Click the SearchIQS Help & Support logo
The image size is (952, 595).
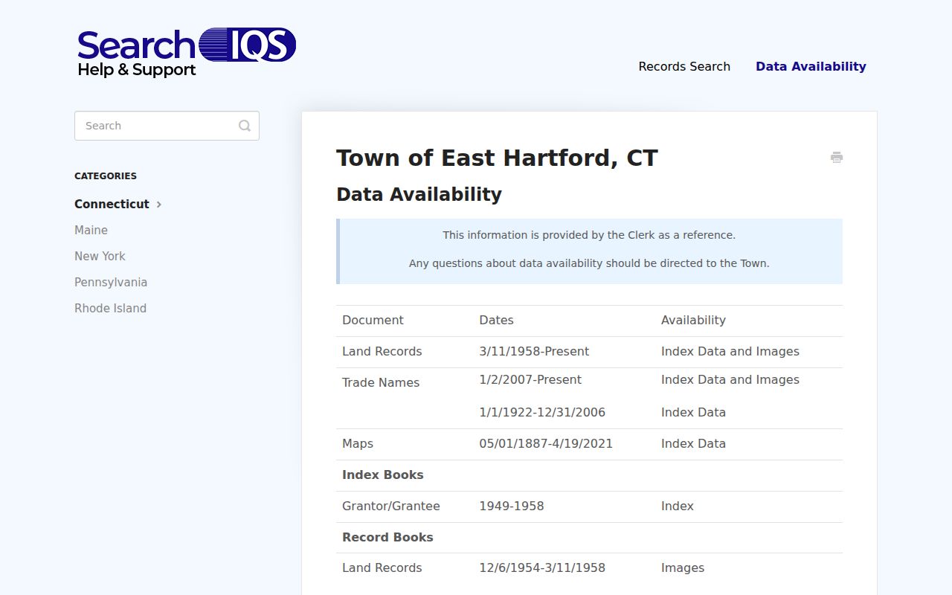187,53
